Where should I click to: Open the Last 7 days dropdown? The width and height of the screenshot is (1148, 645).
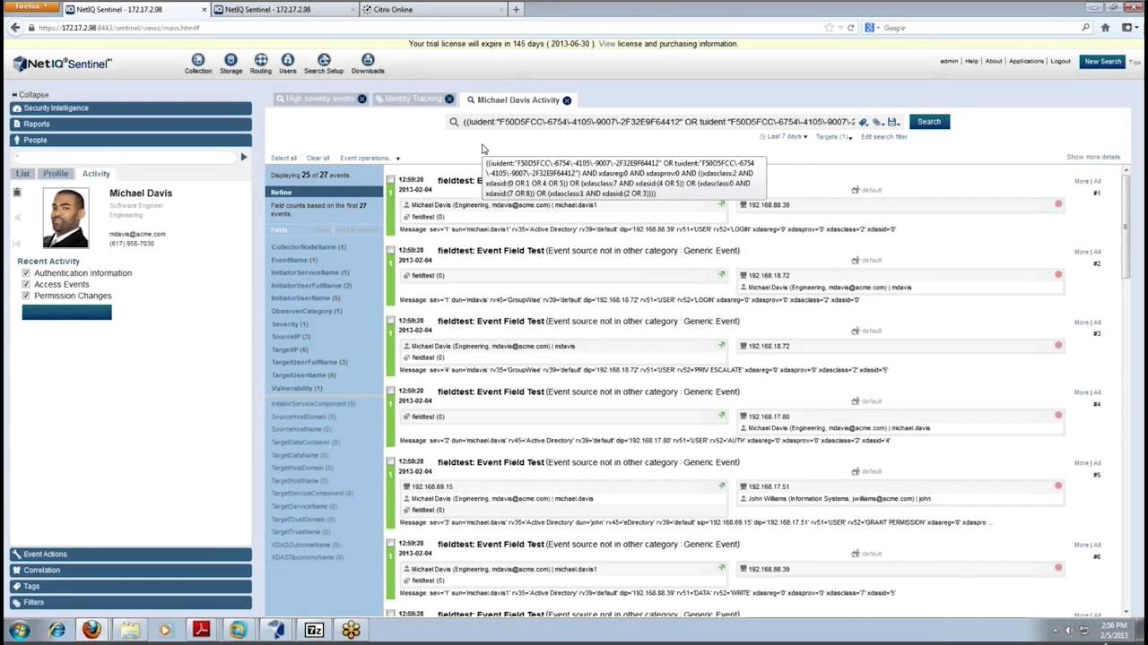(x=784, y=136)
